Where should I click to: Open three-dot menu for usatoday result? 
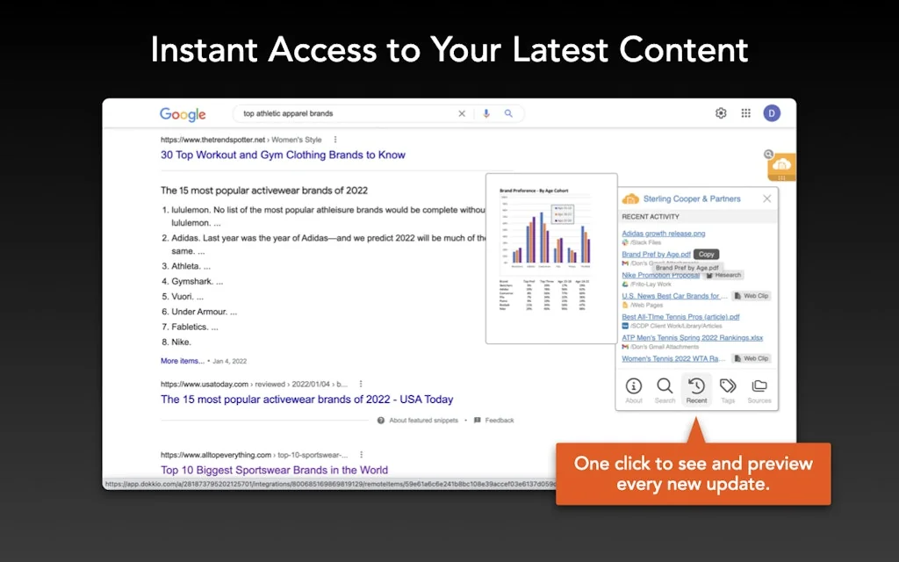[x=361, y=384]
